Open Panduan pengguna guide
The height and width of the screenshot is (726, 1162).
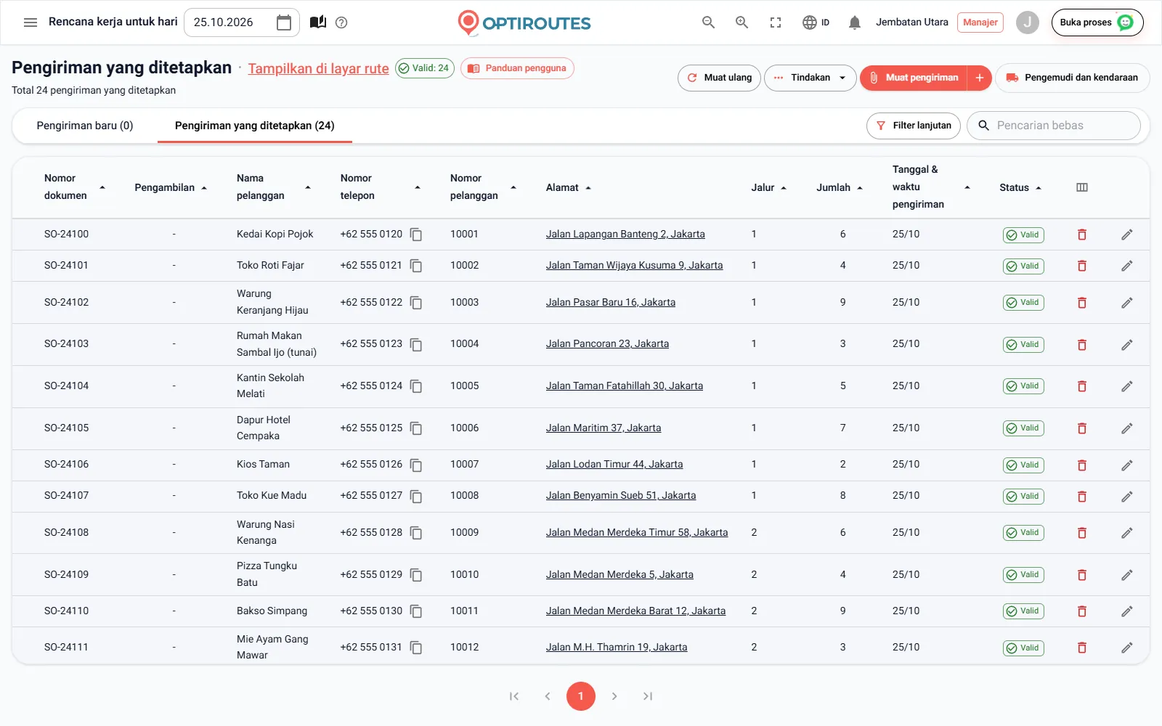517,68
